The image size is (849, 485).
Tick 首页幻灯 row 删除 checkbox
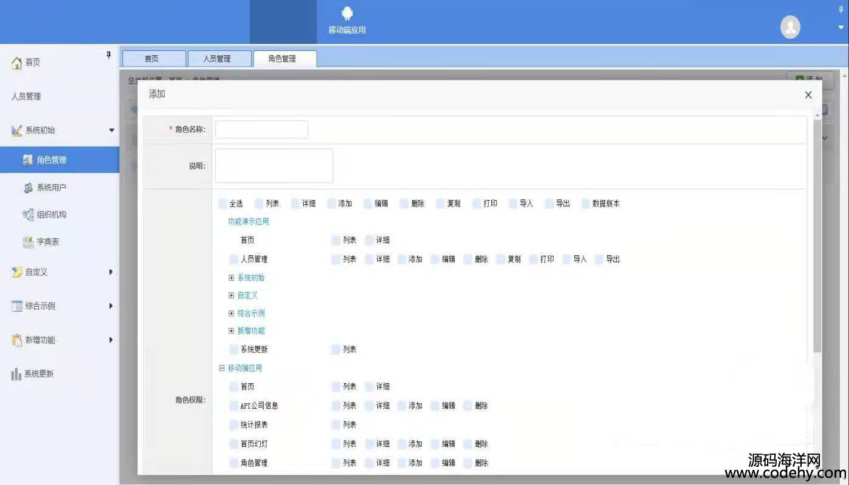pyautogui.click(x=468, y=444)
